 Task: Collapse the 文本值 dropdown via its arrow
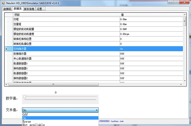tap(97, 110)
